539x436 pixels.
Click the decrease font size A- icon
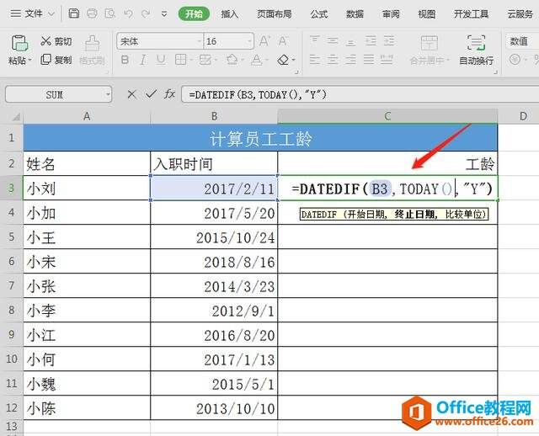[x=283, y=41]
